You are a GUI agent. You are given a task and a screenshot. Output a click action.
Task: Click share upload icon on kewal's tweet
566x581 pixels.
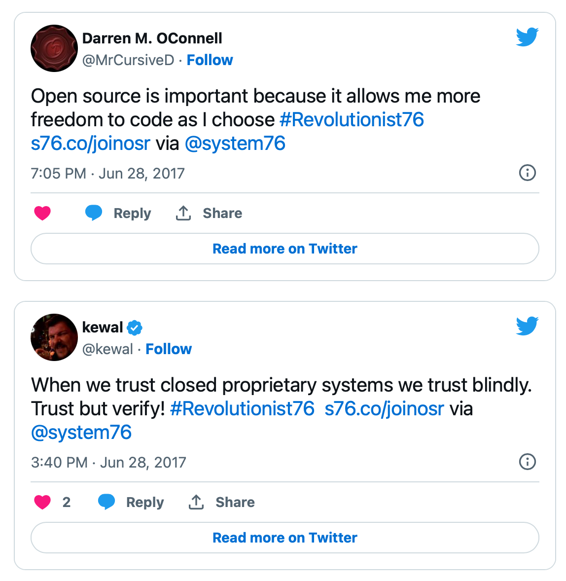(x=196, y=502)
